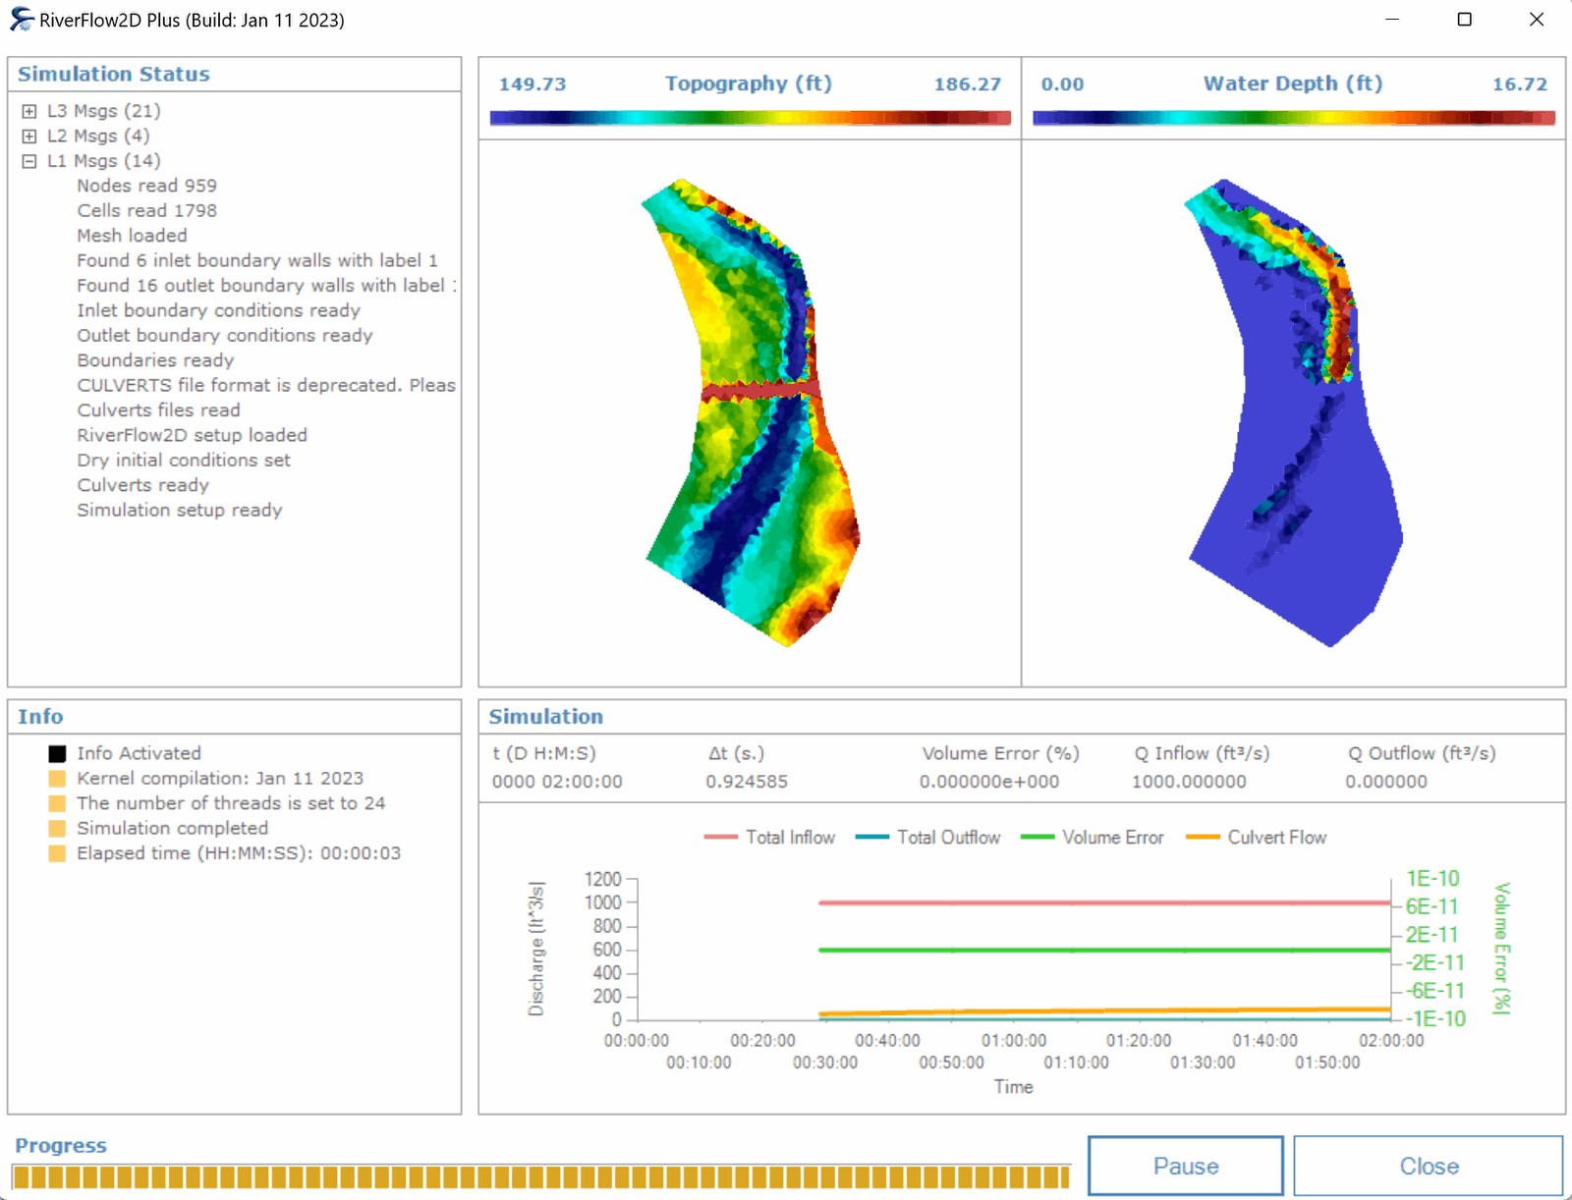This screenshot has width=1572, height=1200.
Task: Click the Water Depth color scale bar
Action: [x=1293, y=118]
